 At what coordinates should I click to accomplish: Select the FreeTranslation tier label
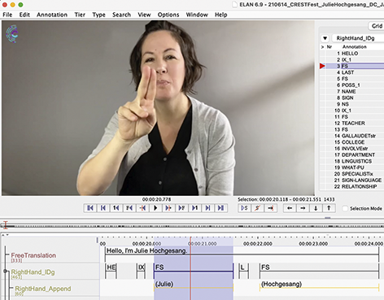33,255
